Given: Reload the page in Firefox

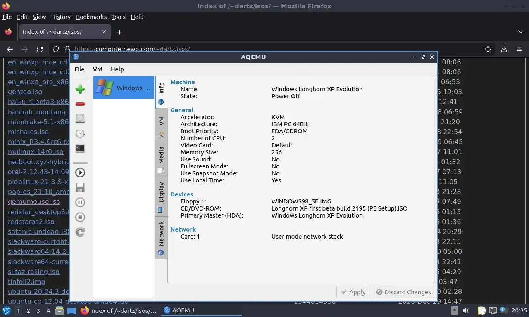Looking at the screenshot, I should [40, 49].
